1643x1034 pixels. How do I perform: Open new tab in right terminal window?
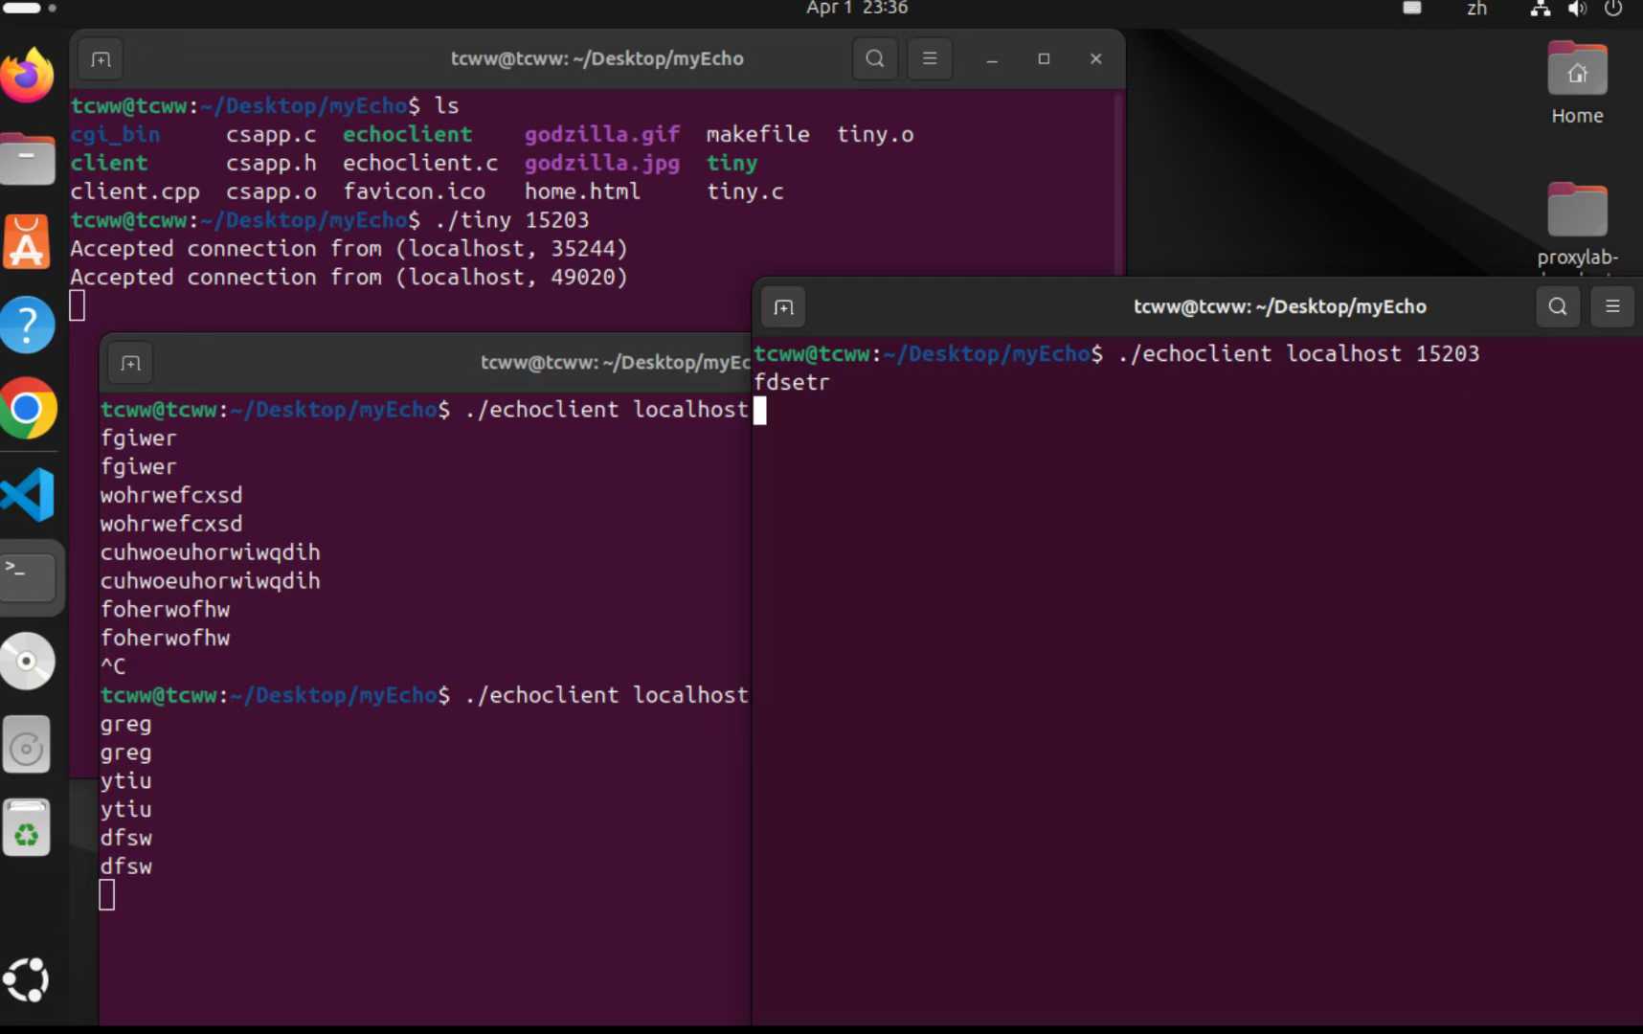(784, 307)
